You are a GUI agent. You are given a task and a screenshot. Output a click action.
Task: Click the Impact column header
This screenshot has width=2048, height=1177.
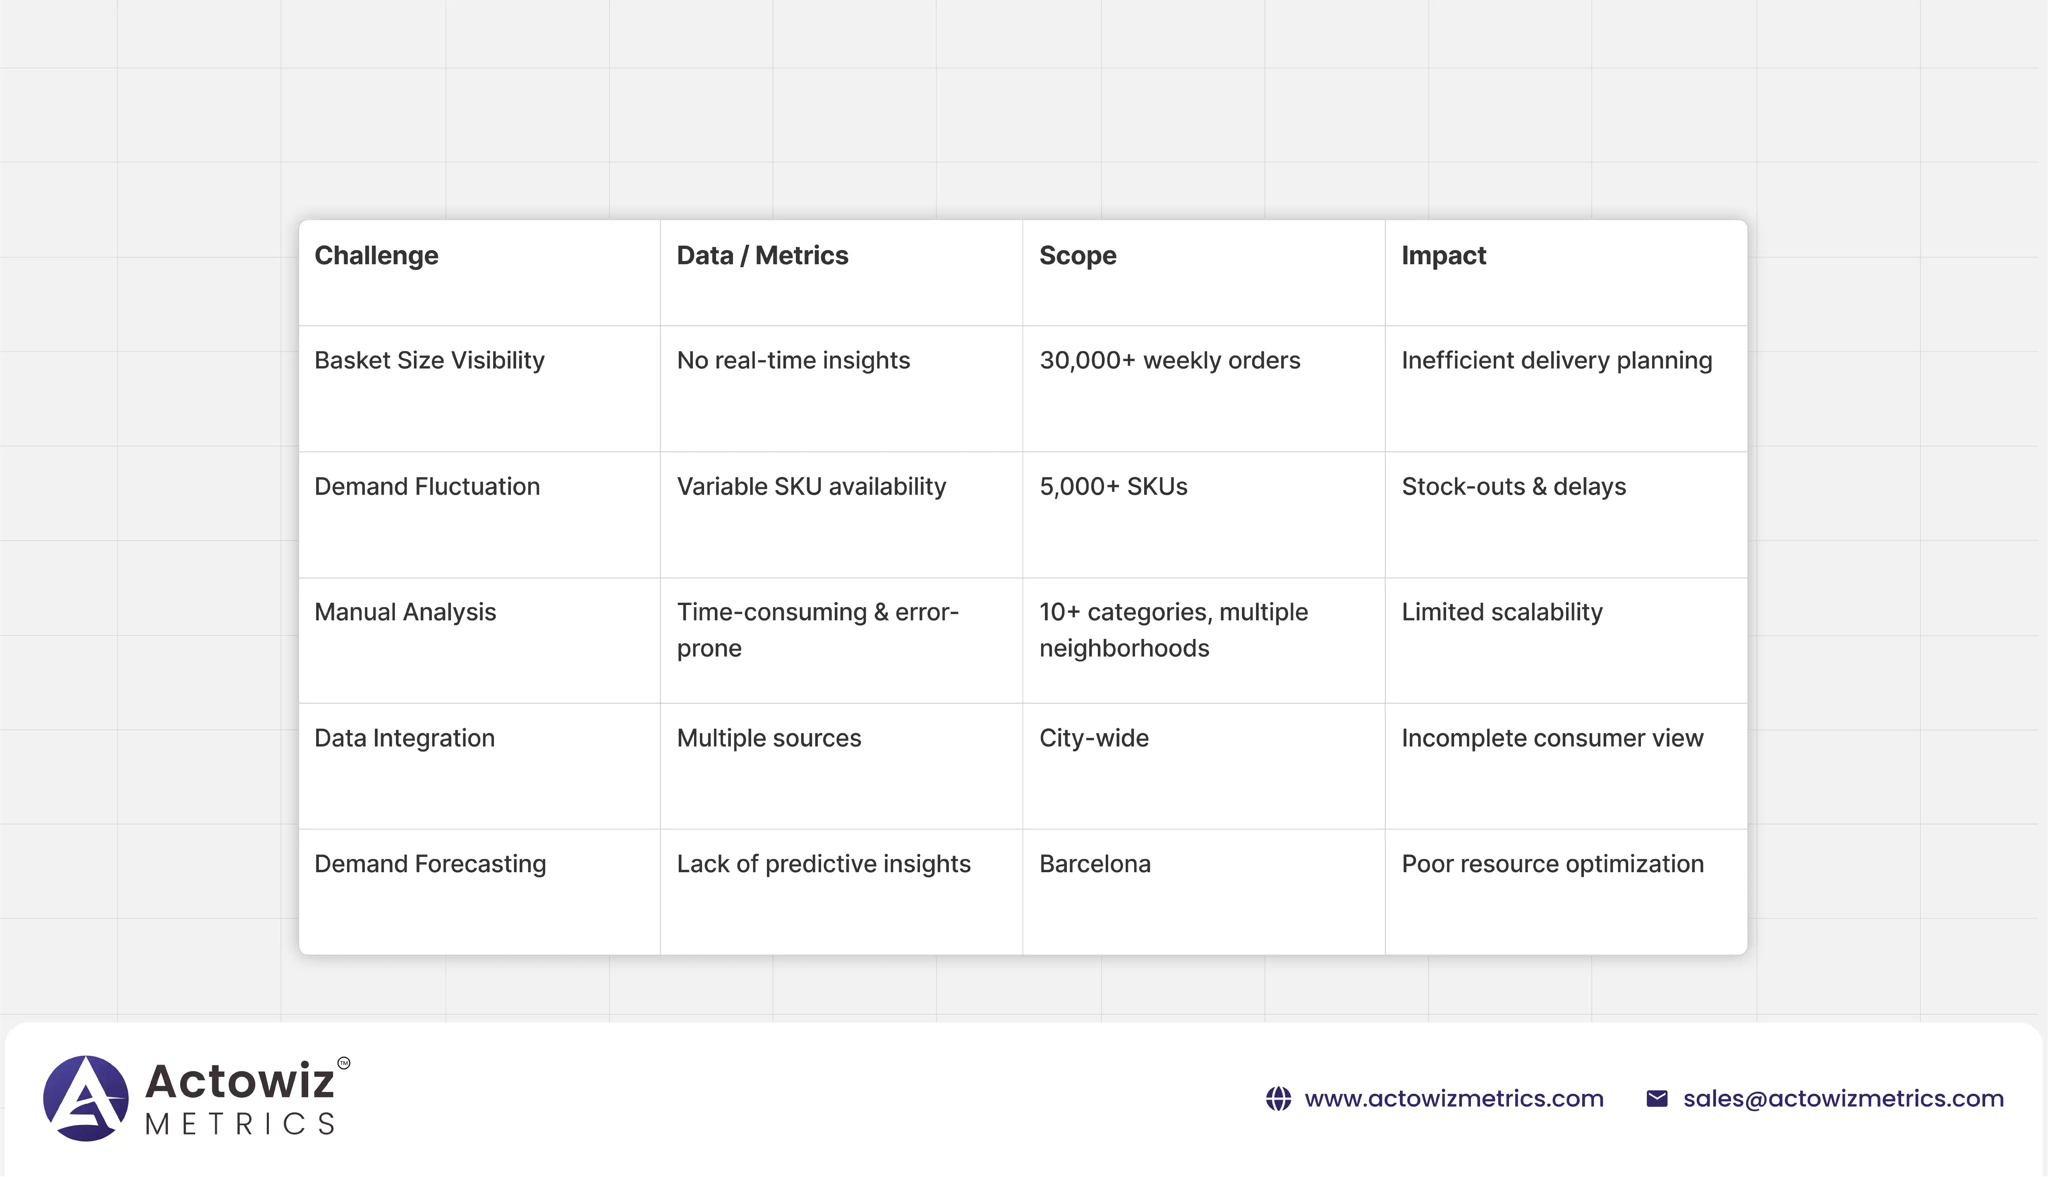pos(1443,256)
